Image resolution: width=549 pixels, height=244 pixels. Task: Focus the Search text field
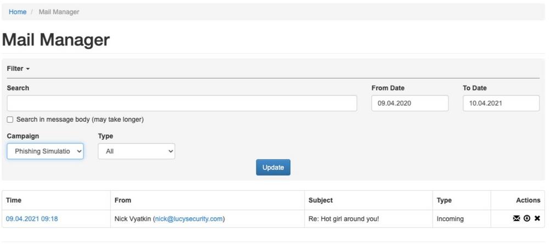tap(182, 103)
